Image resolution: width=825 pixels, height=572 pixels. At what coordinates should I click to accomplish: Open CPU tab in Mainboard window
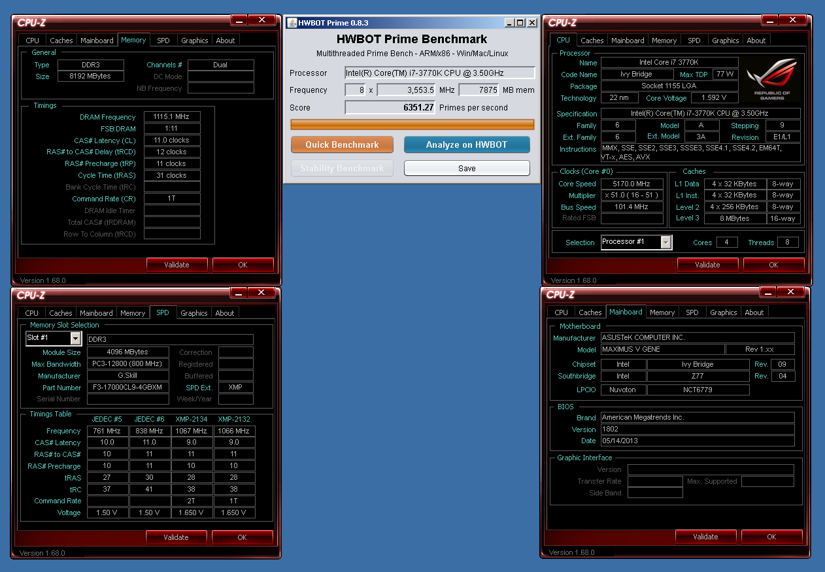pyautogui.click(x=561, y=312)
